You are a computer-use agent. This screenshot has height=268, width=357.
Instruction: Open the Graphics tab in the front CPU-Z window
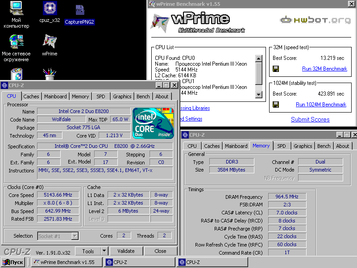click(x=122, y=96)
